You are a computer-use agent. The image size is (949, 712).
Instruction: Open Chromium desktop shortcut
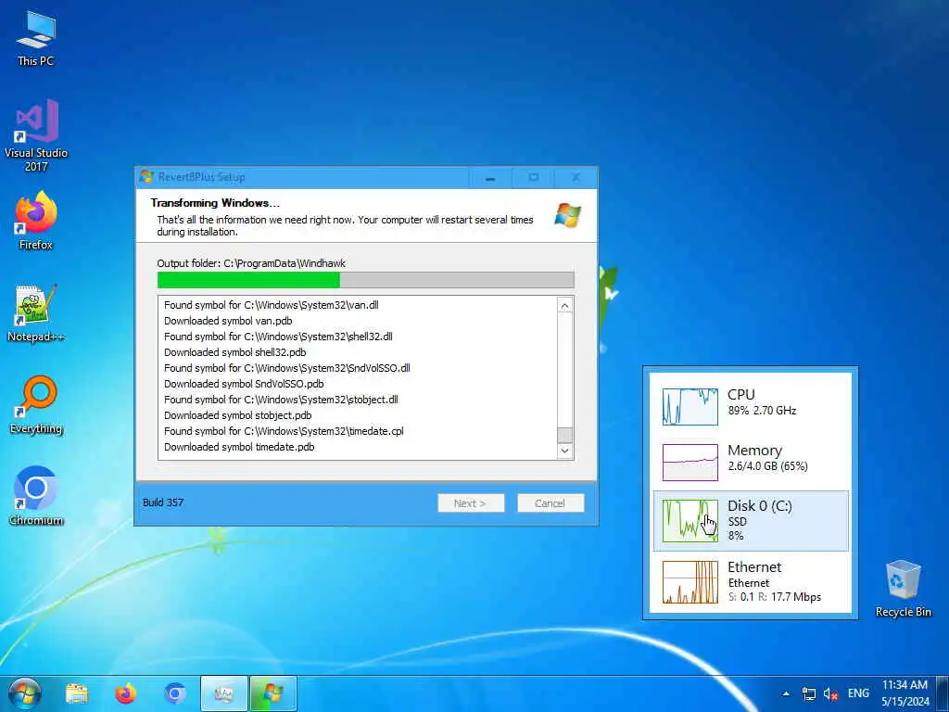tap(36, 496)
